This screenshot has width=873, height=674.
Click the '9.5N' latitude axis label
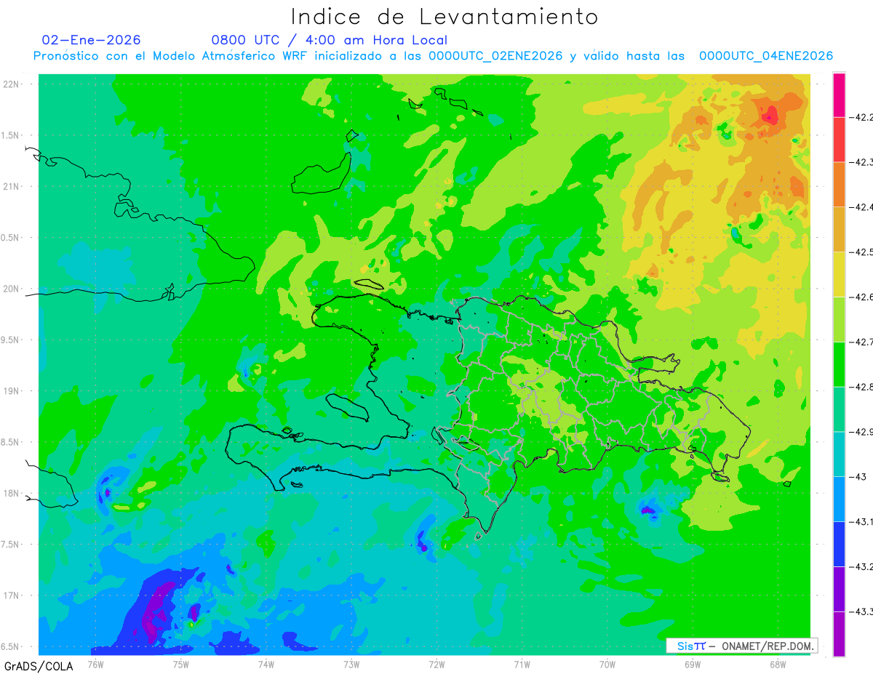pos(11,340)
